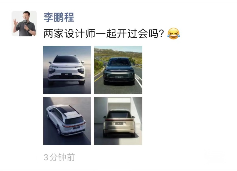
Task: Open the white car rear aerial photo
Action: click(67, 121)
